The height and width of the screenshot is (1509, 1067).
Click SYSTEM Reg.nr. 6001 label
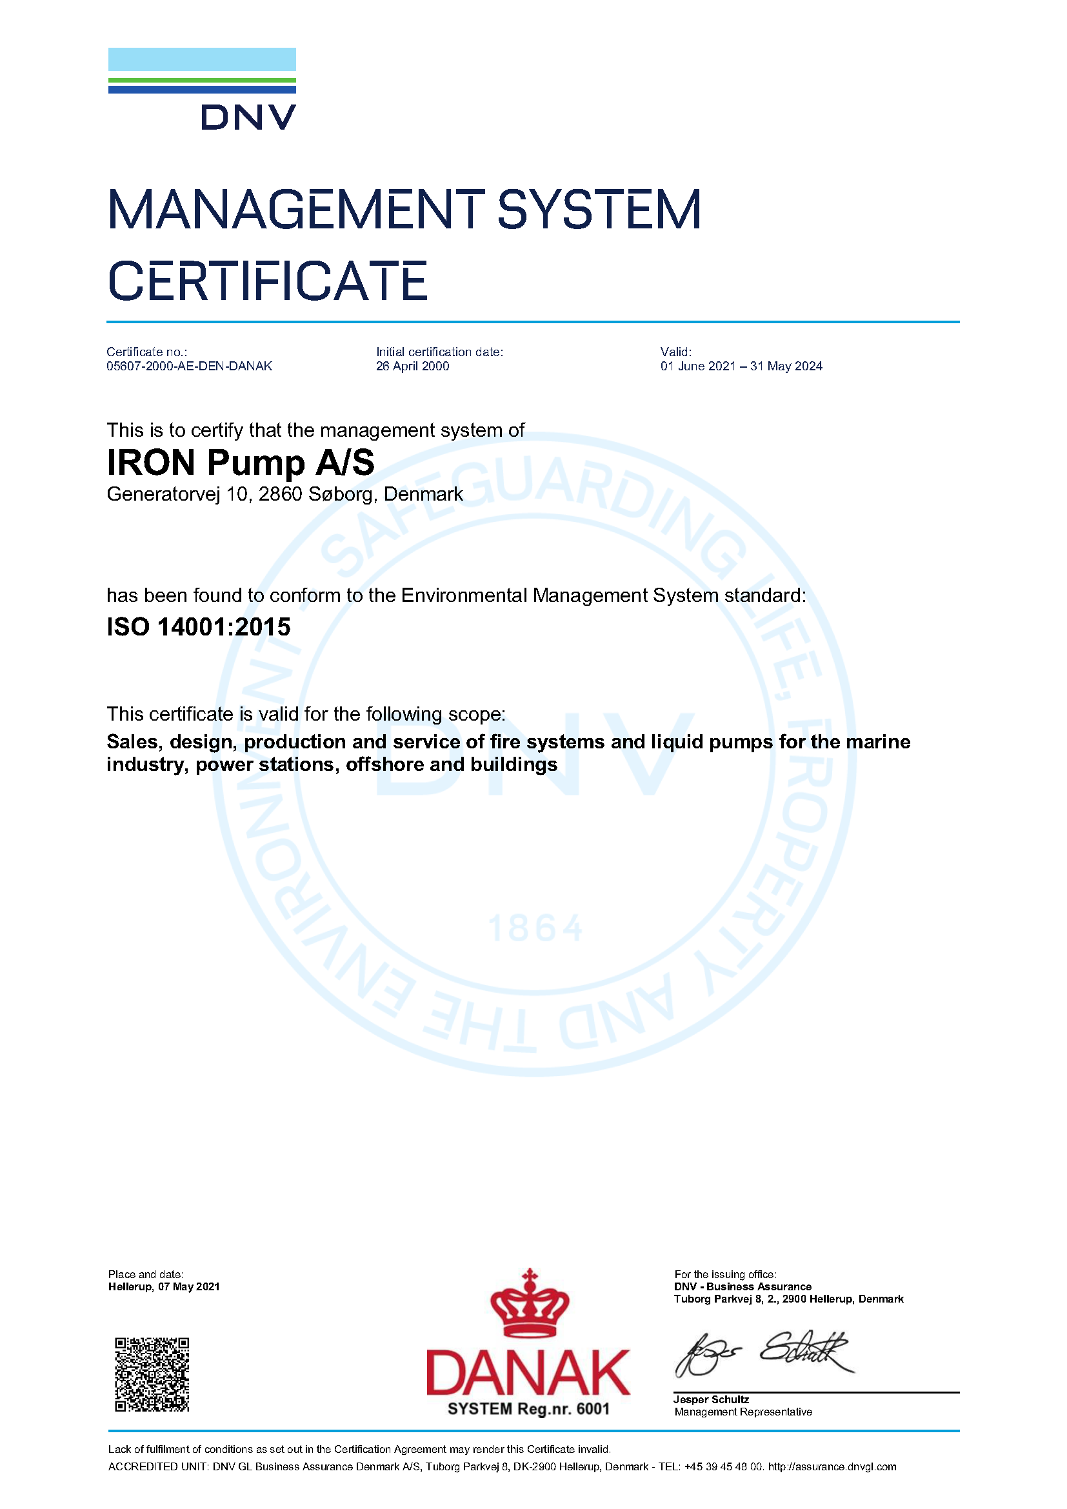528,1408
